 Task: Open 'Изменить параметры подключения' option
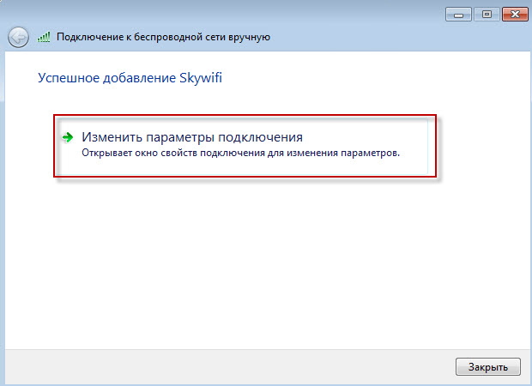pos(242,146)
